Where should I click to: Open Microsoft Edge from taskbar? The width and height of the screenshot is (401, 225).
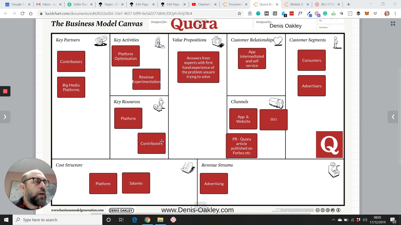pyautogui.click(x=134, y=220)
